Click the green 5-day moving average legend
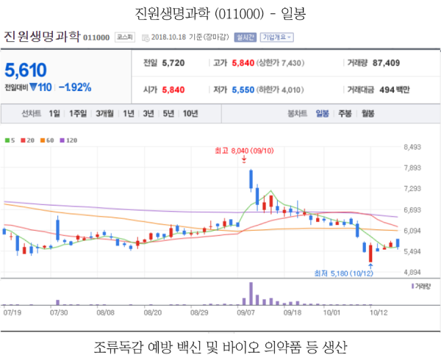Image resolution: width=441 pixels, height=363 pixels. click(10, 140)
